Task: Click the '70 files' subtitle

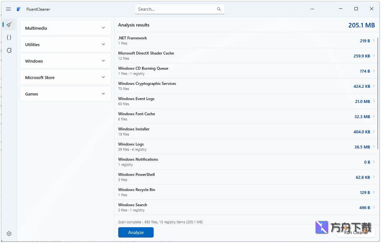Action: [124, 89]
